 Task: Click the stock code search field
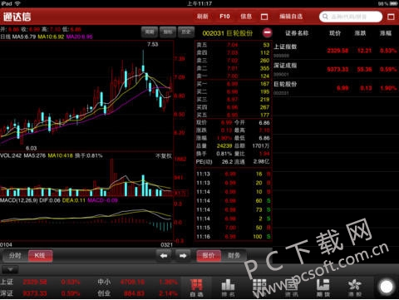coord(351,17)
